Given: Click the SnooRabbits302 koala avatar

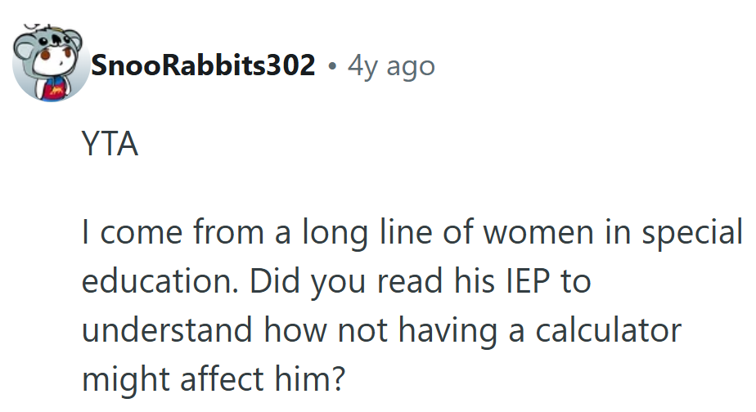Looking at the screenshot, I should (49, 65).
